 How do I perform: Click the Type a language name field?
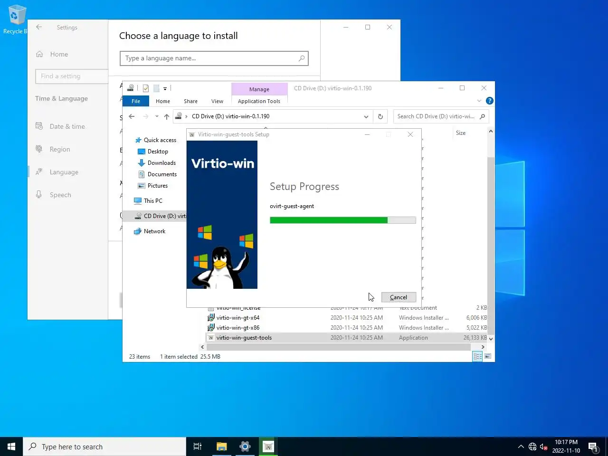click(214, 58)
